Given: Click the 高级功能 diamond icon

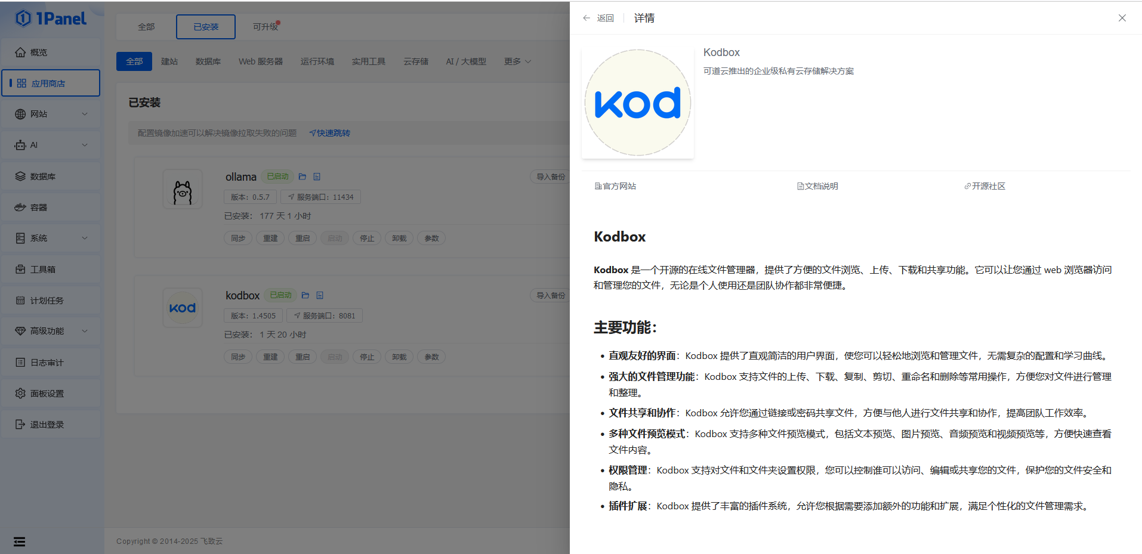Looking at the screenshot, I should (20, 331).
